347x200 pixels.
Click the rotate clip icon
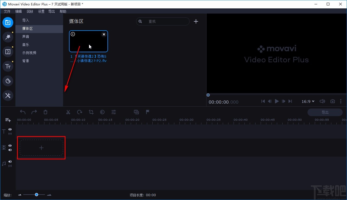[x=80, y=112]
